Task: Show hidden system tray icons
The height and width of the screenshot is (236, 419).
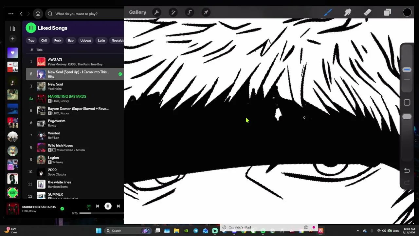Action: pyautogui.click(x=358, y=231)
